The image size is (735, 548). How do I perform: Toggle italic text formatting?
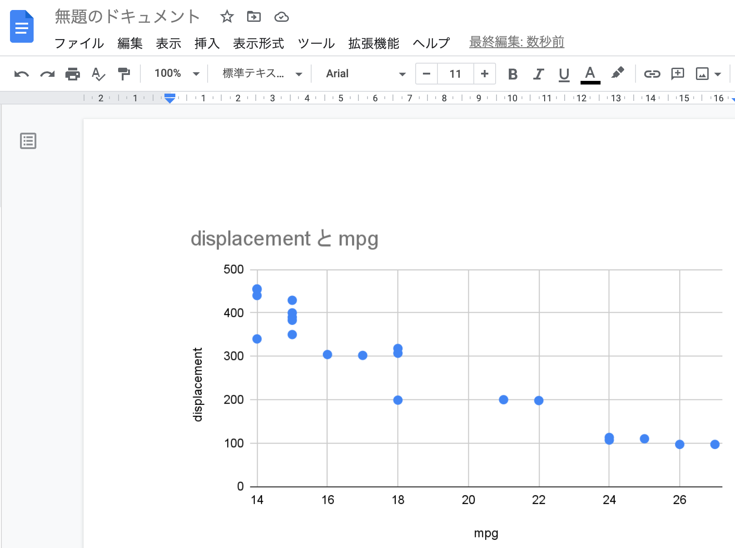coord(538,74)
